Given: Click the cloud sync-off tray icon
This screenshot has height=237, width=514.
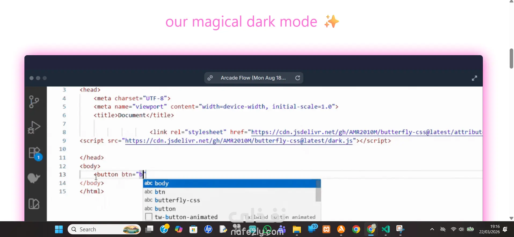Looking at the screenshot, I should click(x=443, y=229).
